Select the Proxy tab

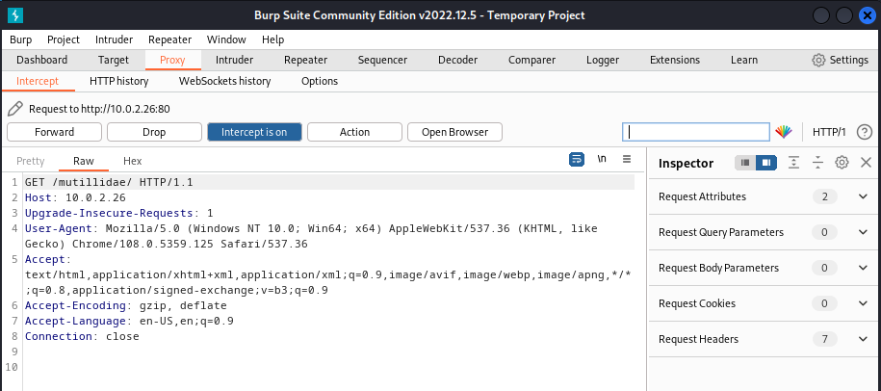(172, 60)
